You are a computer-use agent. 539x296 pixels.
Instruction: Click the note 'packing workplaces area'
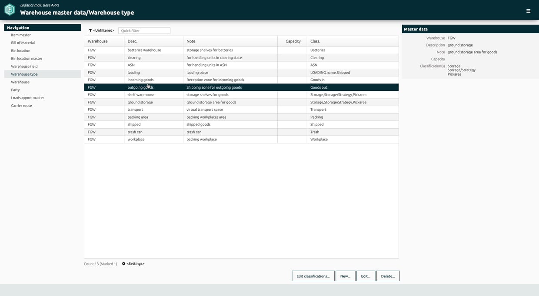click(x=206, y=117)
